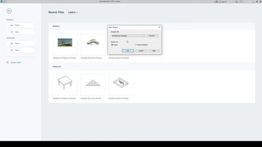Screen dimensions: 262x147
Task: Click the Sample Structure Family label
Action: [x=91, y=98]
